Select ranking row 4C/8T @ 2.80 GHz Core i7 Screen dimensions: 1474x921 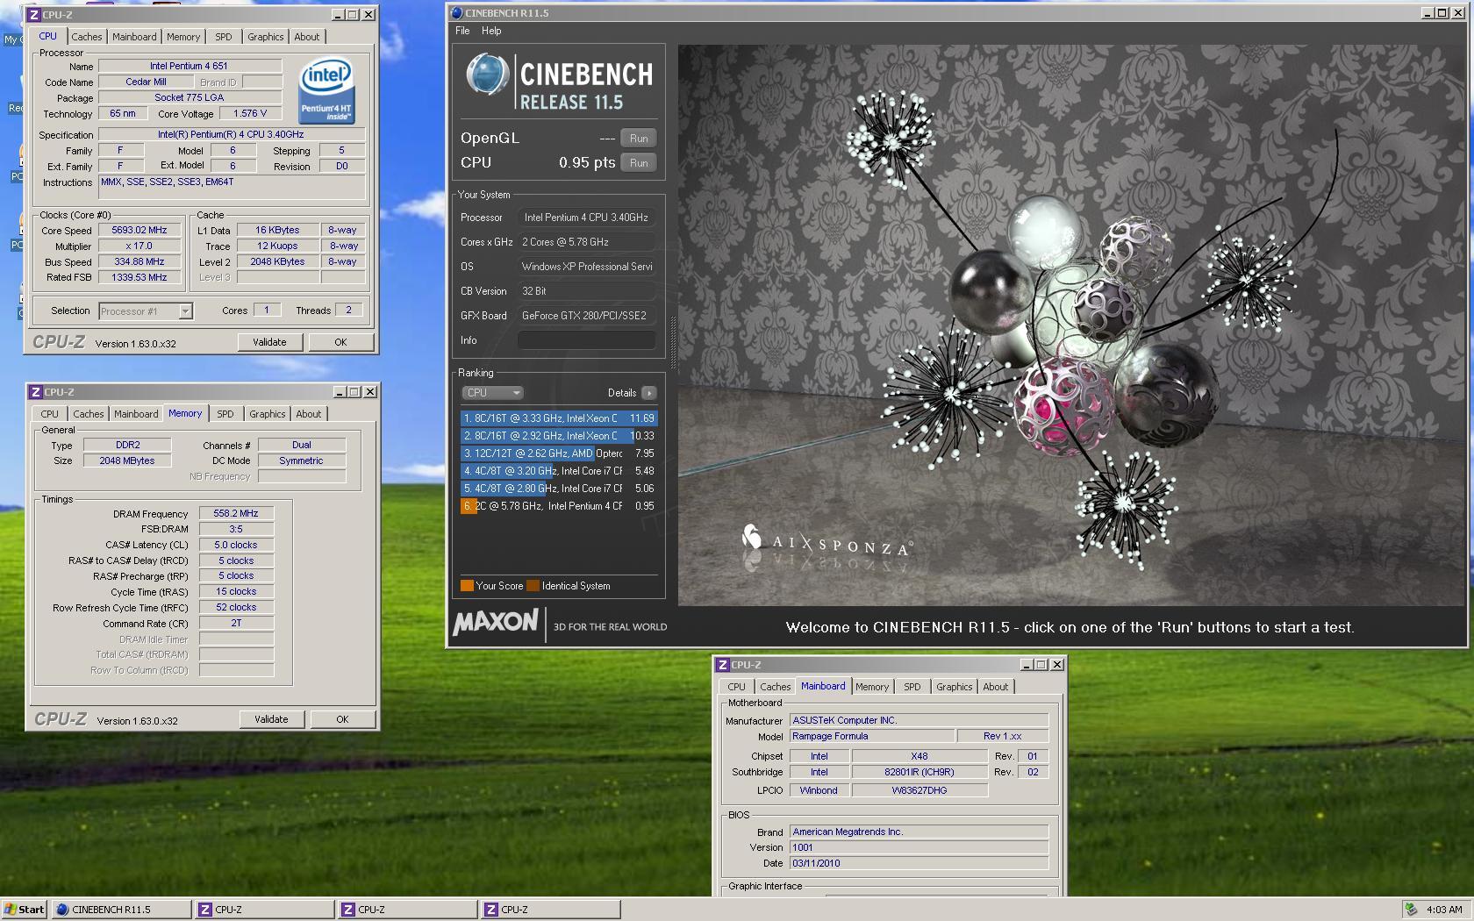pos(559,489)
